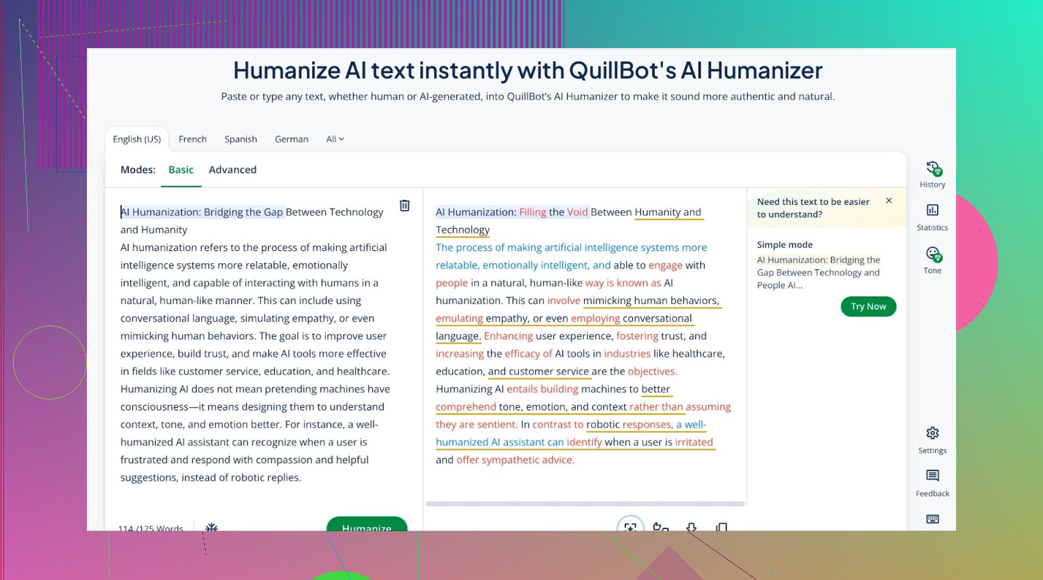Image resolution: width=1043 pixels, height=580 pixels.
Task: Click the download output icon
Action: click(x=691, y=526)
